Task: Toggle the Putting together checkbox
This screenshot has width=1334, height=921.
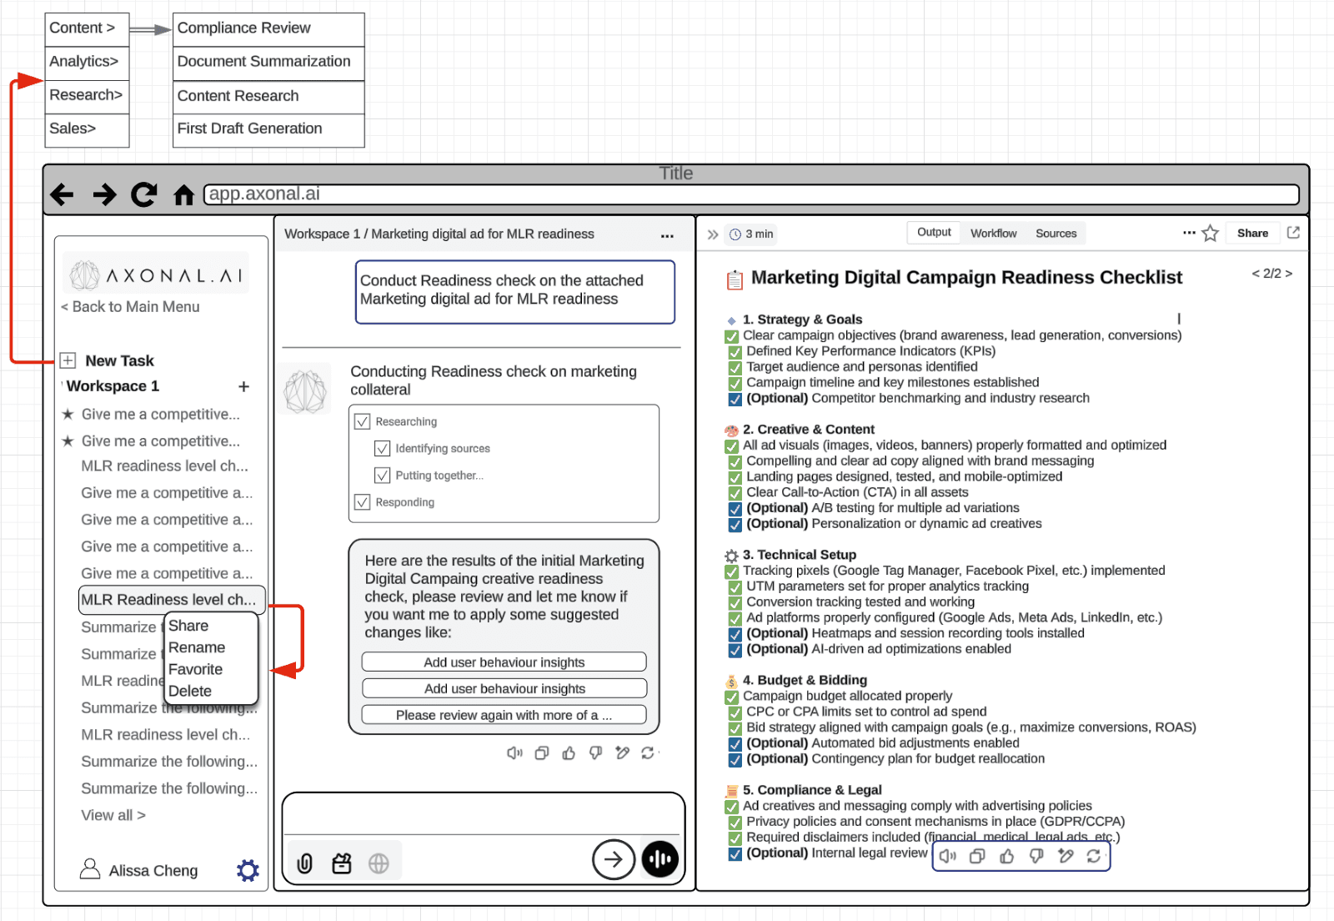Action: [x=382, y=476]
